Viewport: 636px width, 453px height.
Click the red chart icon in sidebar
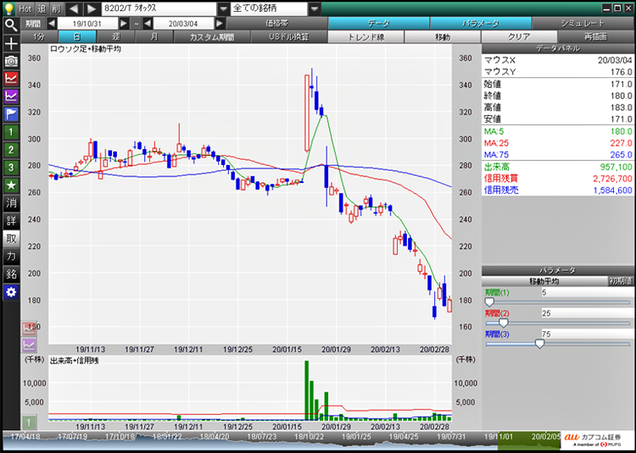pos(11,78)
